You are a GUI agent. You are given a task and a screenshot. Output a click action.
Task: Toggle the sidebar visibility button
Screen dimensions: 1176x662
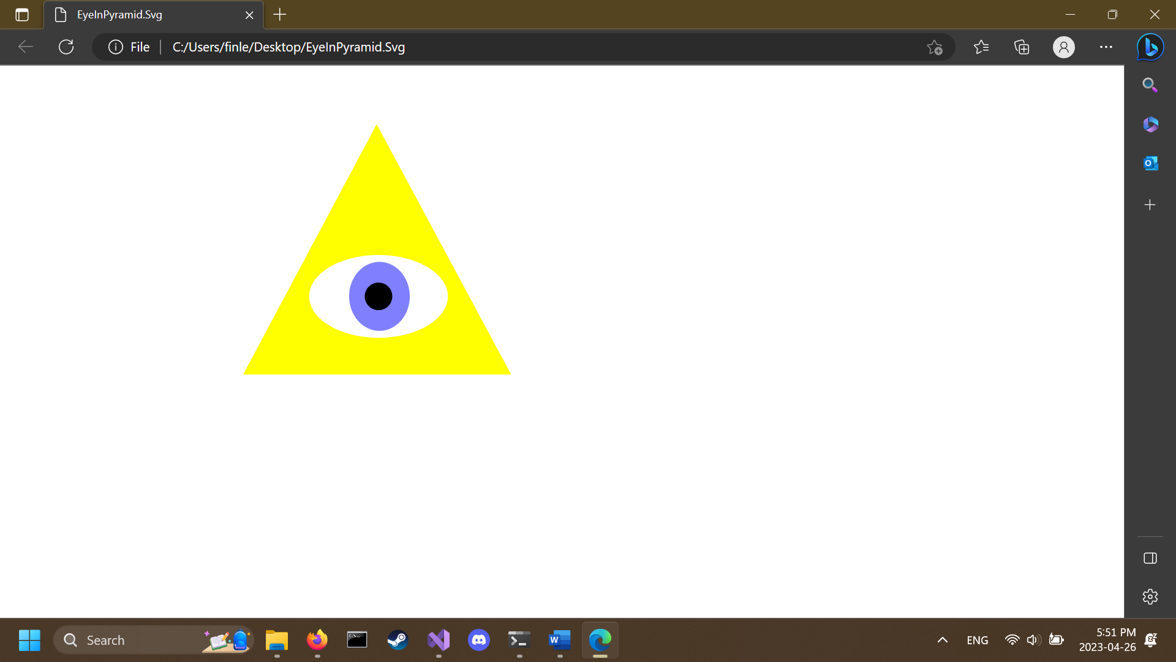[x=1150, y=558]
